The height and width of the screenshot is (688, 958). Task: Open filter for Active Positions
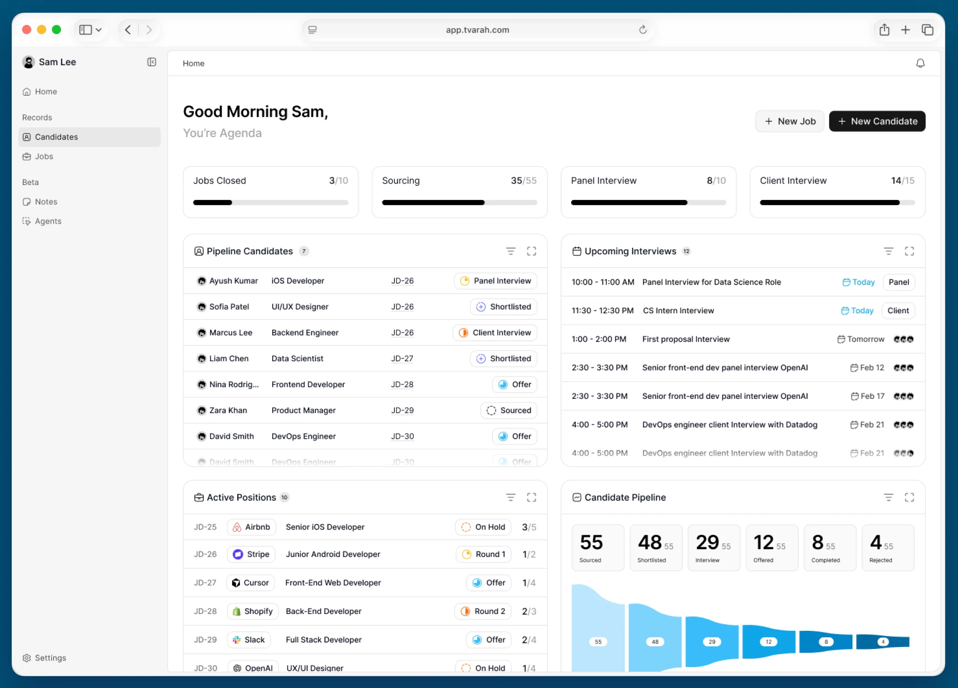coord(511,497)
